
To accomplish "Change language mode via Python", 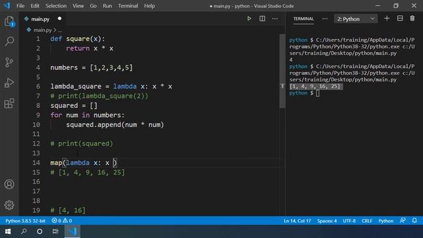I will click(386, 221).
